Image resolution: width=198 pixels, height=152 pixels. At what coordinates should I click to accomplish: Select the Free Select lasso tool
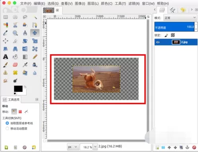(25, 17)
